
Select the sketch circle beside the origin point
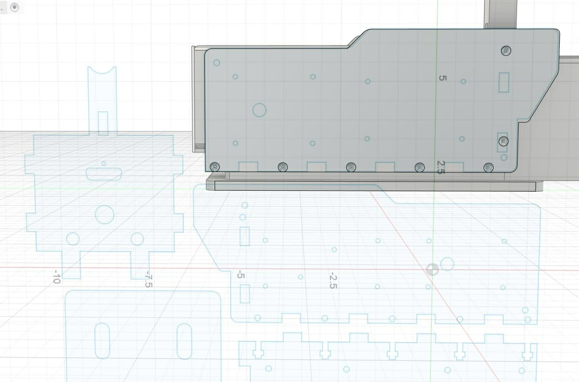tap(447, 264)
